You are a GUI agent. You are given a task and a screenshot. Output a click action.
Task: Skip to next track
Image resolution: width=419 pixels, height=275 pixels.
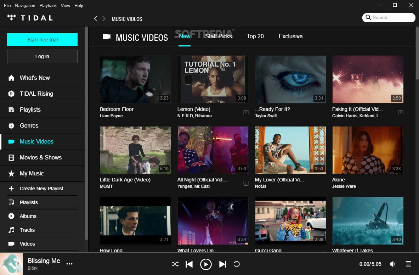click(x=222, y=264)
